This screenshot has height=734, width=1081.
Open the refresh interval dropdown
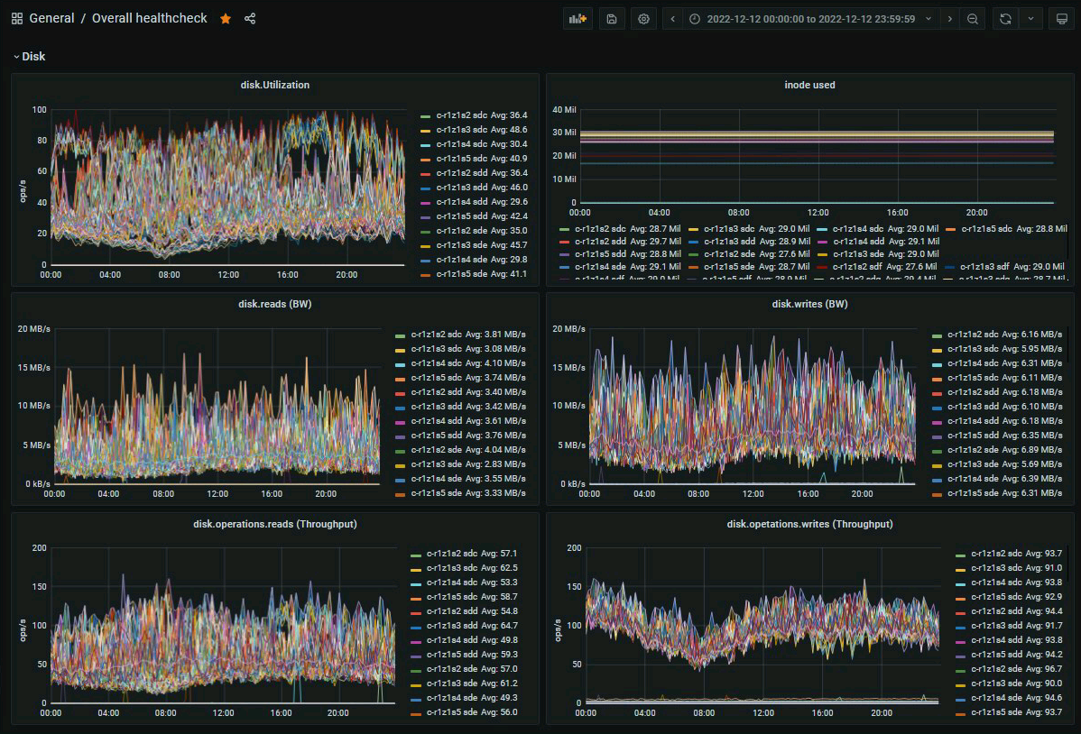[x=1030, y=19]
